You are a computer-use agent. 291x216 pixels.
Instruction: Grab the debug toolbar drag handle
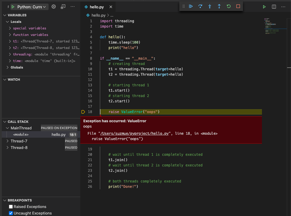(x=183, y=6)
